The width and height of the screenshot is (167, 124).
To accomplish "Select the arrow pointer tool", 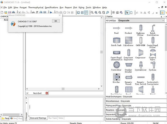I will coord(127,12).
